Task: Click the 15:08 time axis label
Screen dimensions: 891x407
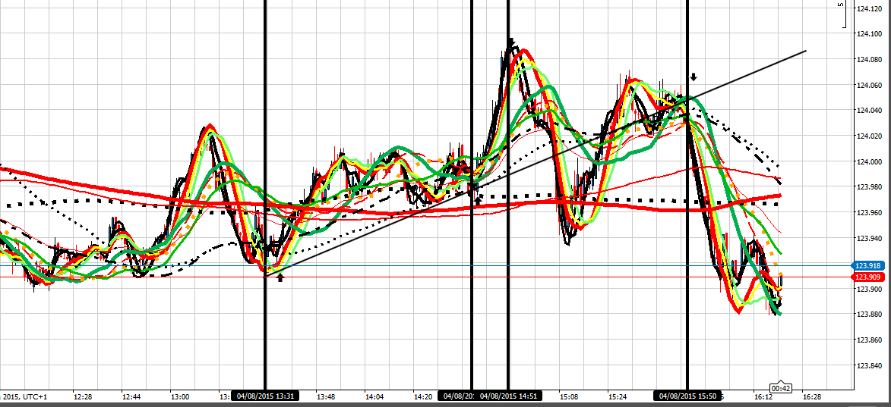Action: pyautogui.click(x=568, y=397)
